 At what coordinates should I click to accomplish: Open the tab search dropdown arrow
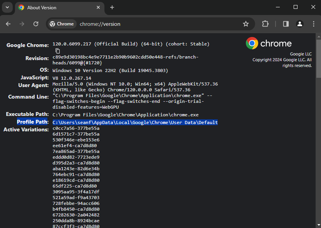tap(7, 8)
